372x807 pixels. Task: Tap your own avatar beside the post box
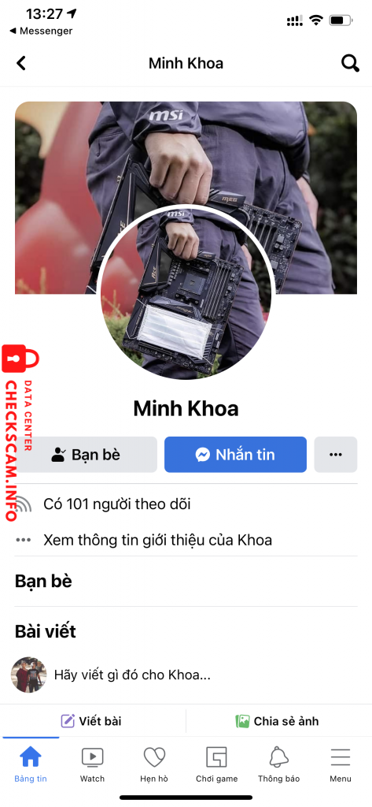(x=29, y=675)
